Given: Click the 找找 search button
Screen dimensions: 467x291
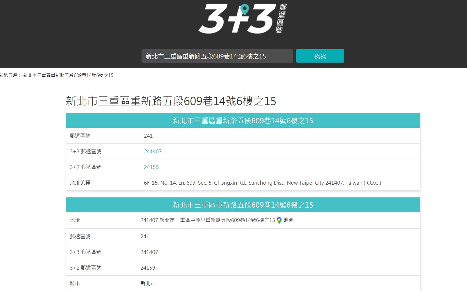Looking at the screenshot, I should [320, 56].
